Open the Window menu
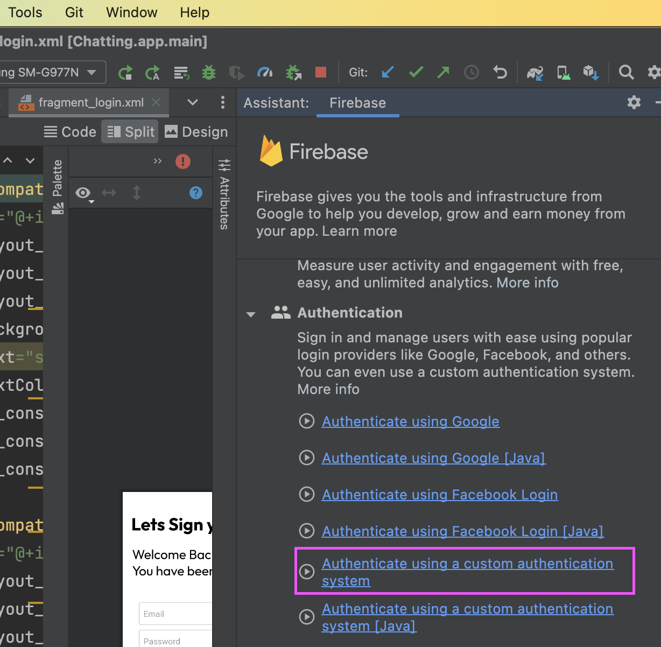Image resolution: width=661 pixels, height=647 pixels. pos(132,12)
